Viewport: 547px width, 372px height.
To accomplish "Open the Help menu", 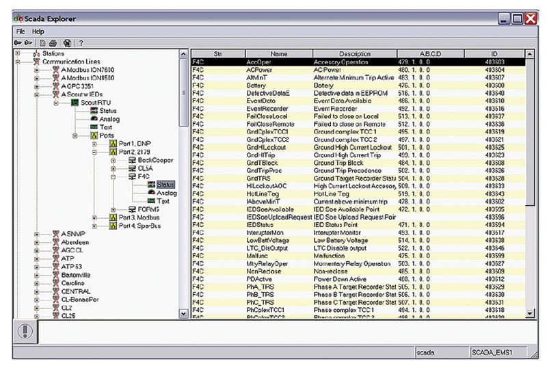I will point(38,31).
